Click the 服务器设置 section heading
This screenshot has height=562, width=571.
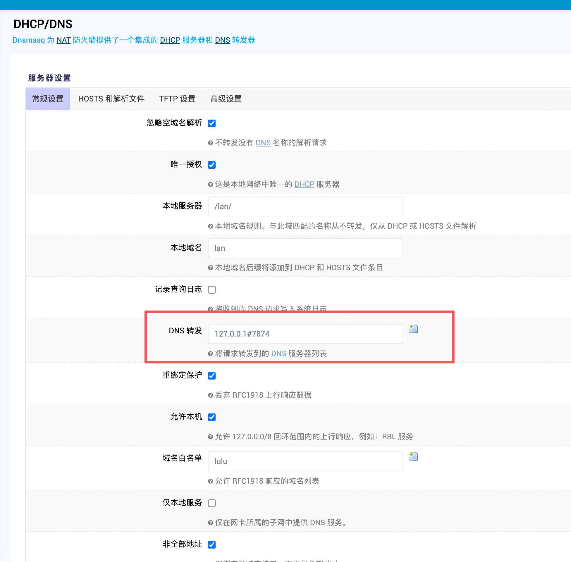point(50,78)
